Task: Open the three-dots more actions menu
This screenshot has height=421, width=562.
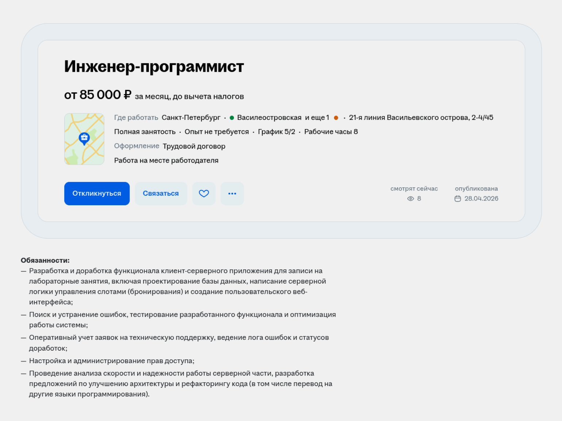Action: [x=232, y=194]
